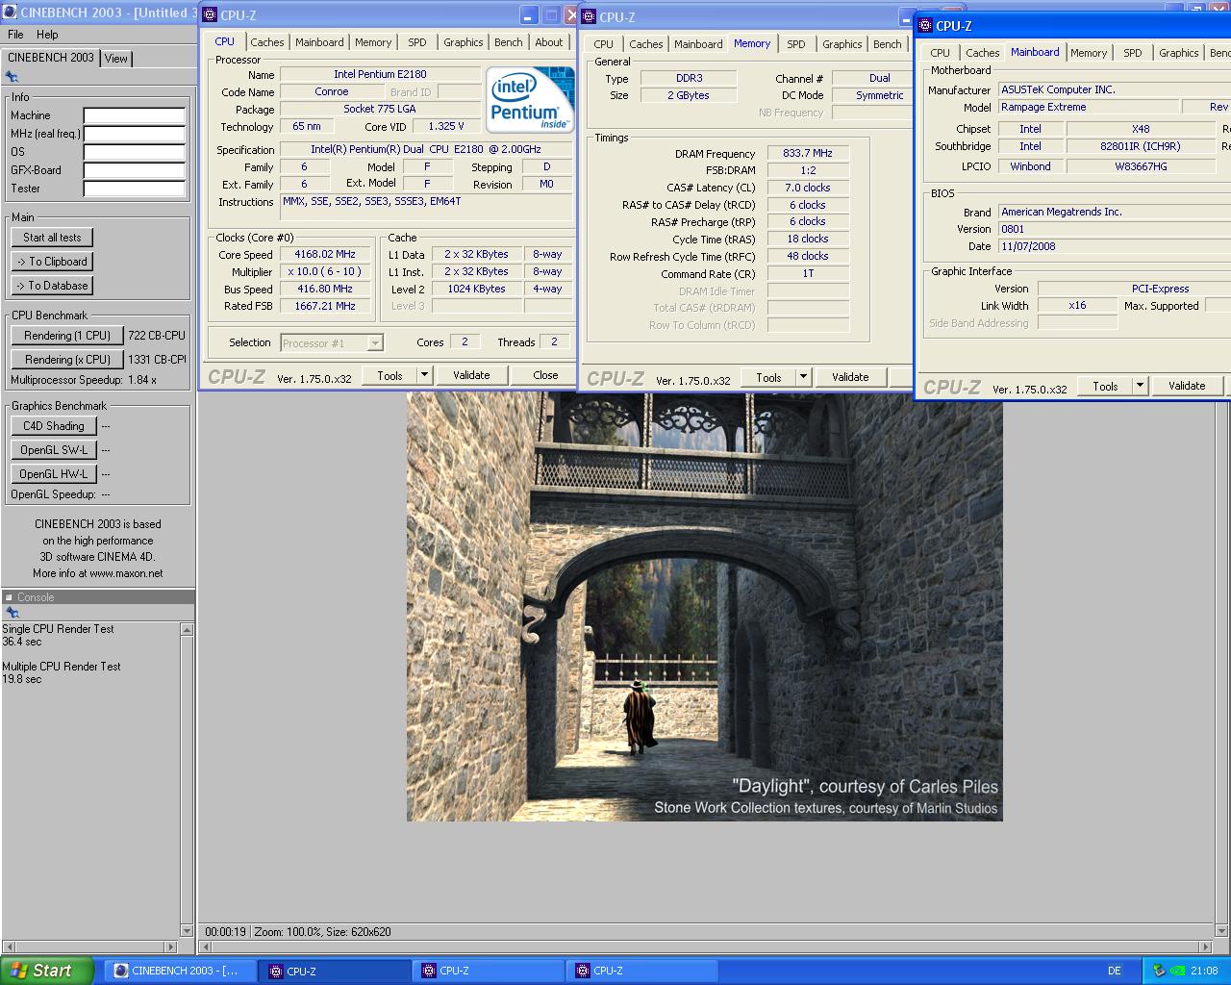Click the console scrollbar up arrow
The width and height of the screenshot is (1231, 985).
click(x=187, y=629)
